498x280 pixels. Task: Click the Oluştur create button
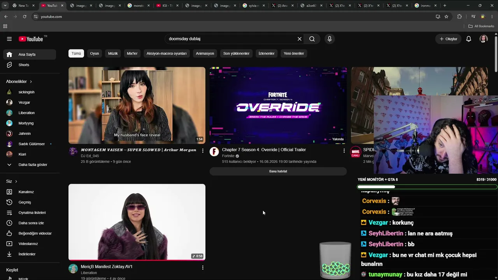[448, 39]
